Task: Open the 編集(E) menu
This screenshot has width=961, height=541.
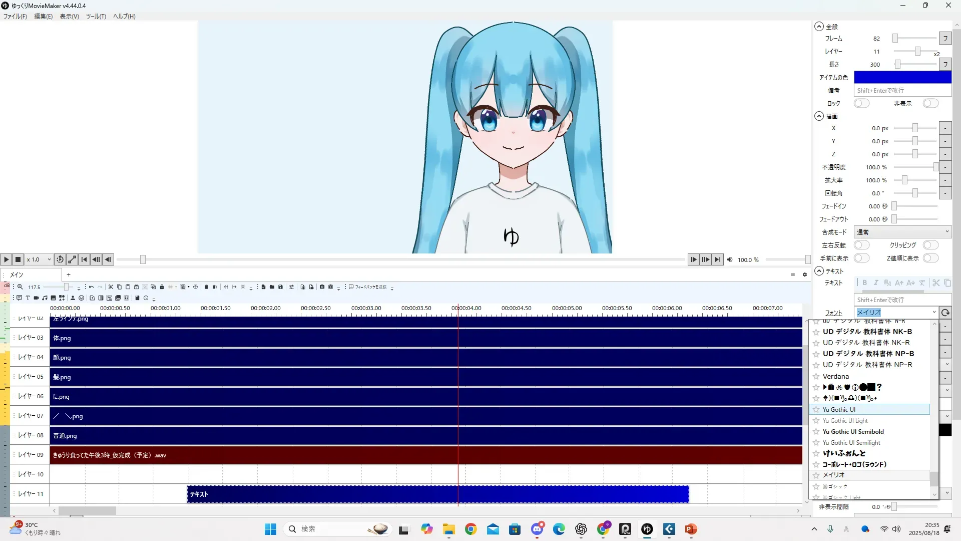Action: pos(43,16)
